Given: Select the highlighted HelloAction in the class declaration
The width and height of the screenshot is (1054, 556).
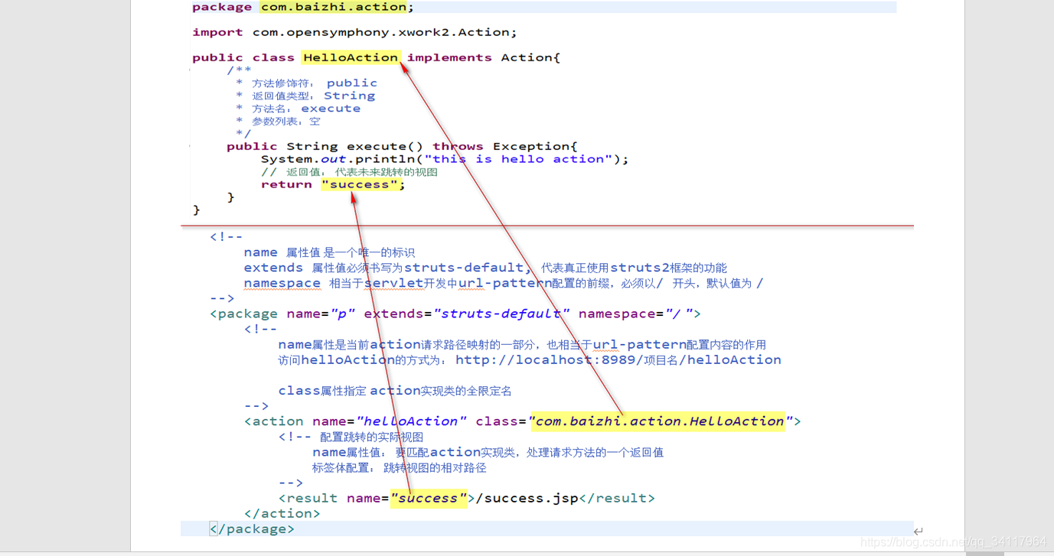Looking at the screenshot, I should pyautogui.click(x=351, y=57).
